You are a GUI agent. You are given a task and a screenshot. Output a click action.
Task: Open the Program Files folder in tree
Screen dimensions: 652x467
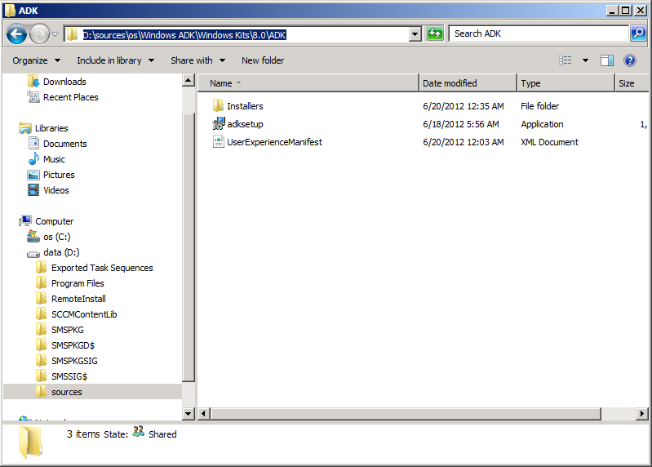point(78,283)
